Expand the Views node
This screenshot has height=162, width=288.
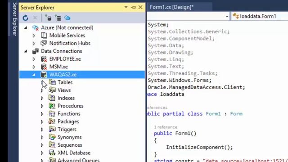click(x=42, y=90)
